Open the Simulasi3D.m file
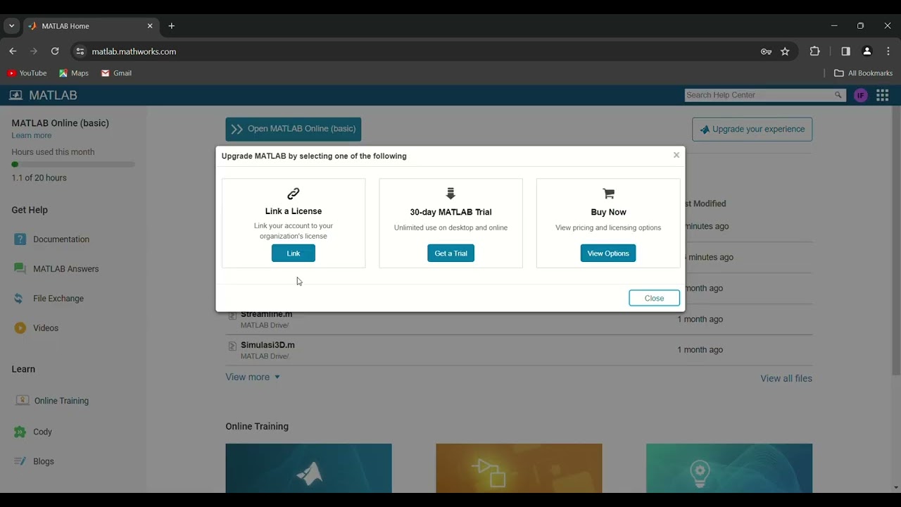Image resolution: width=901 pixels, height=507 pixels. tap(267, 345)
